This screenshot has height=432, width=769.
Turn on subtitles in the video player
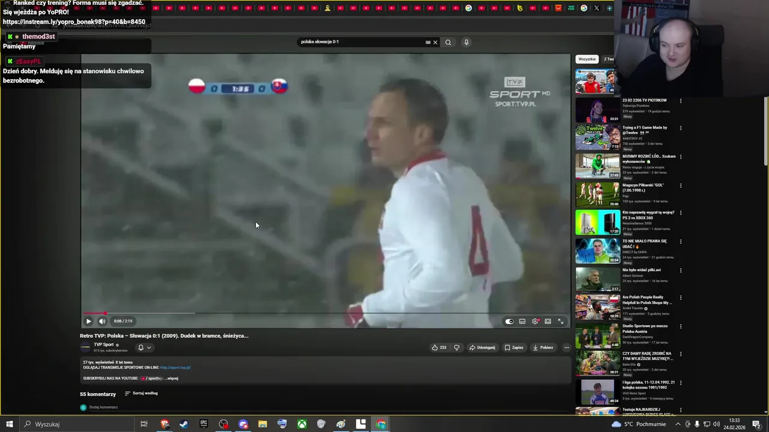522,322
